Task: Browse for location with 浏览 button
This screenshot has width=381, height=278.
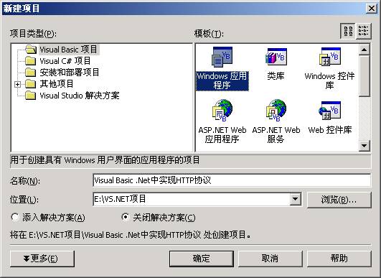Action: (339, 200)
